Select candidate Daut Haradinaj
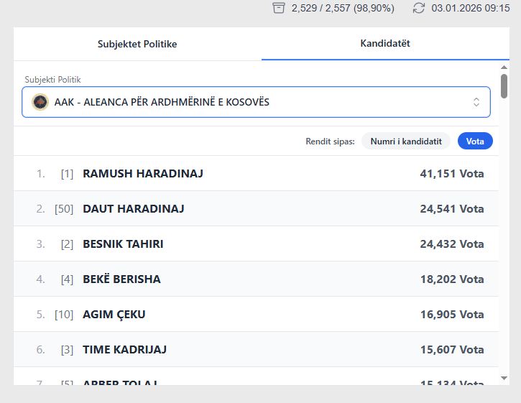Viewport: 521px width, 403px height. (134, 209)
